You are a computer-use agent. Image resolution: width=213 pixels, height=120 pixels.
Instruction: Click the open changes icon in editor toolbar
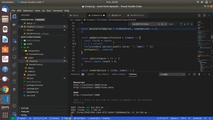pos(199,15)
